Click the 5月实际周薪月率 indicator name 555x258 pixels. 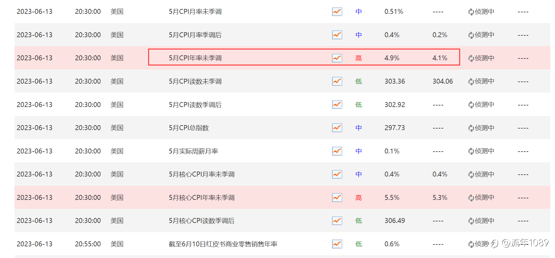(x=193, y=151)
